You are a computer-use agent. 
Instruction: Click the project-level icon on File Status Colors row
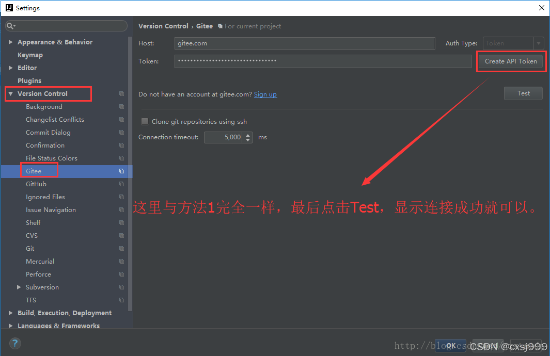click(x=121, y=158)
